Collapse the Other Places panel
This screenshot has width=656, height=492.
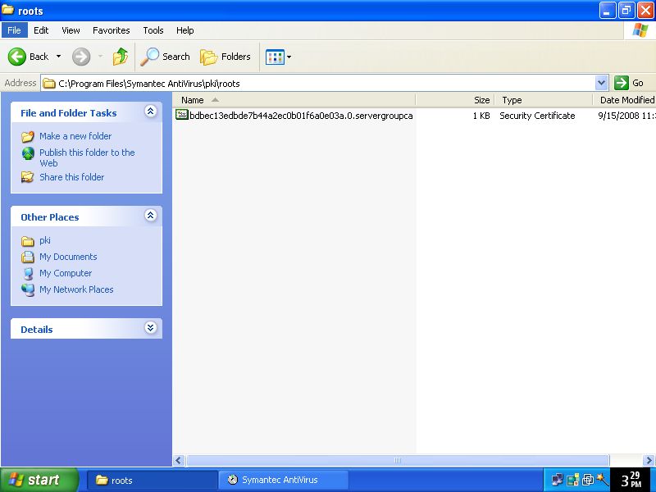click(151, 216)
